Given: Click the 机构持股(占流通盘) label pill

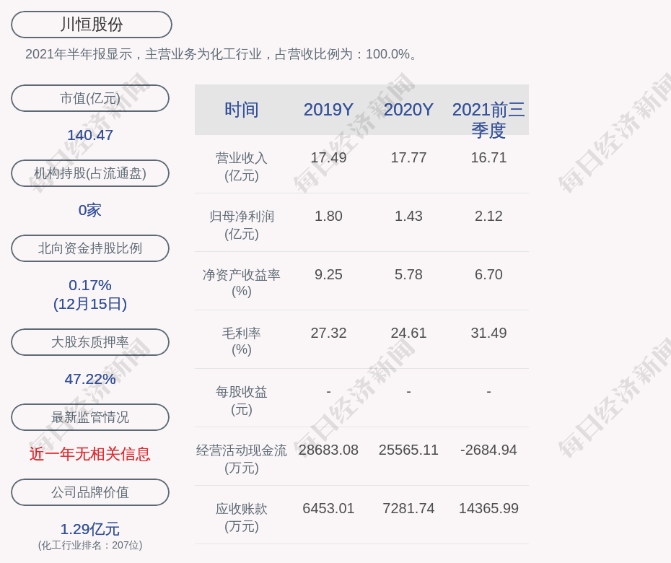Looking at the screenshot, I should point(90,173).
